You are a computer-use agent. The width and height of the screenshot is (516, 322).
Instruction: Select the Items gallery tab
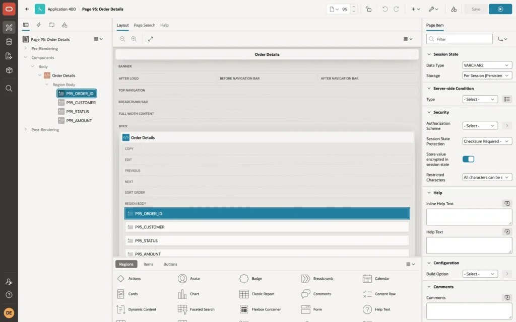[x=149, y=264]
